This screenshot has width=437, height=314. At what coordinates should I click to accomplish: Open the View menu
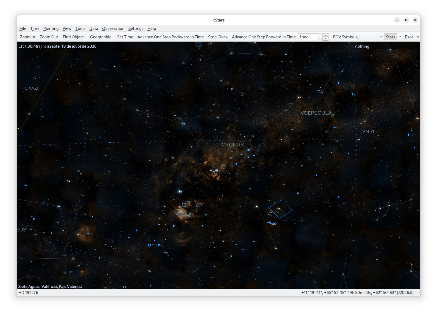(x=67, y=29)
